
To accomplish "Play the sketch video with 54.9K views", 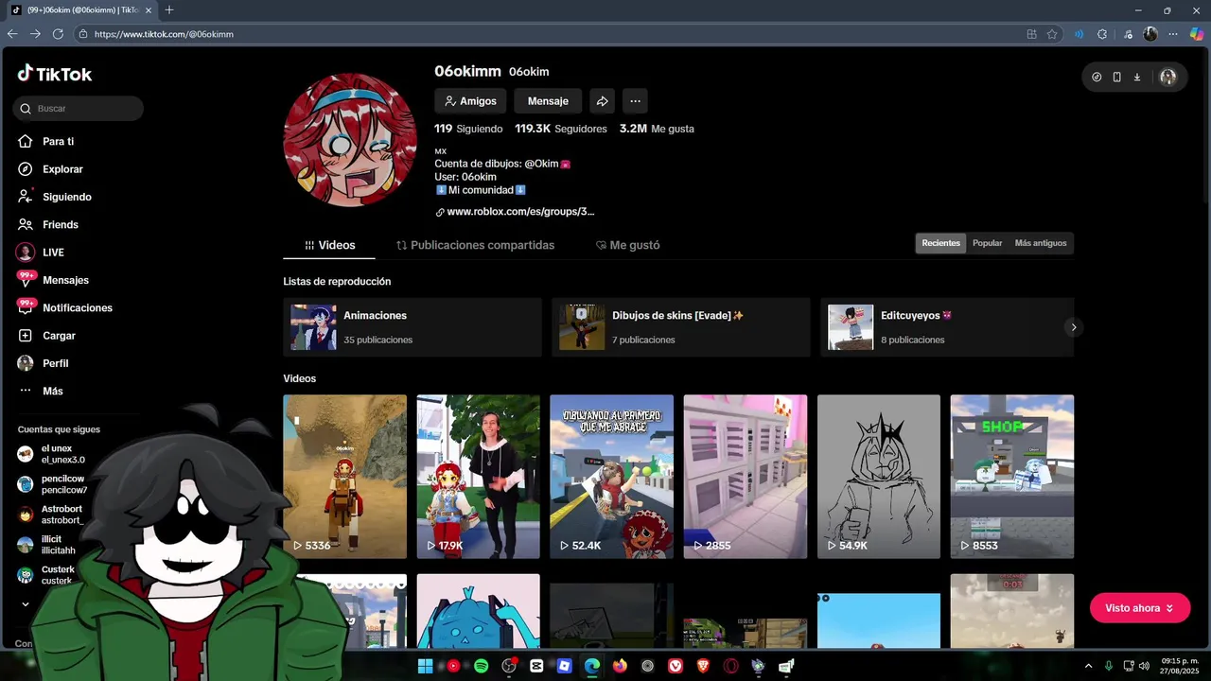I will [x=879, y=477].
